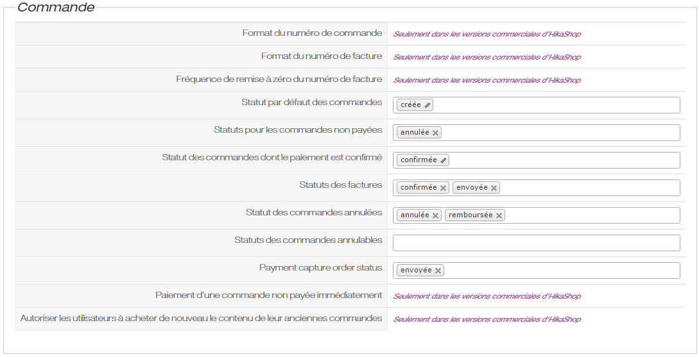The height and width of the screenshot is (357, 699).
Task: Click the pencil icon on the créée tag
Action: [x=427, y=105]
